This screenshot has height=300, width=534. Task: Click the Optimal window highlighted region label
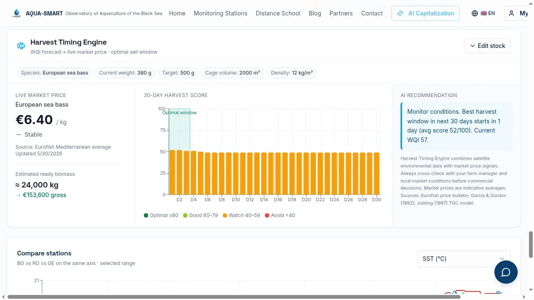pos(179,112)
